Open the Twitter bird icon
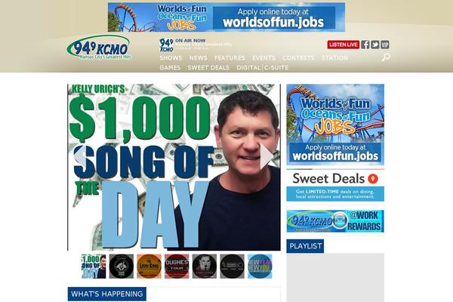 [375, 45]
